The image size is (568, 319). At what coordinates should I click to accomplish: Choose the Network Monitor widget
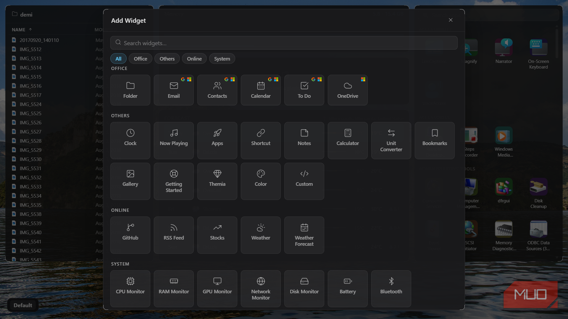click(261, 289)
